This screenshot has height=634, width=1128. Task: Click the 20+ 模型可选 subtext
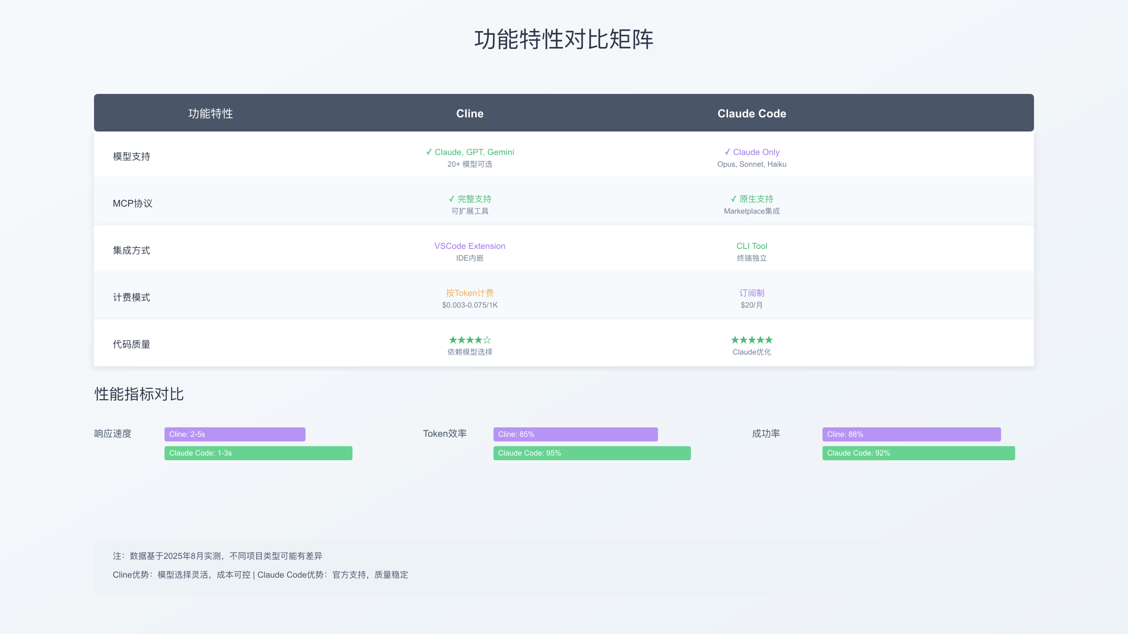pyautogui.click(x=470, y=164)
